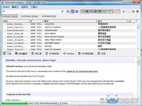Toggle the red-green list filter button

coord(100,12)
